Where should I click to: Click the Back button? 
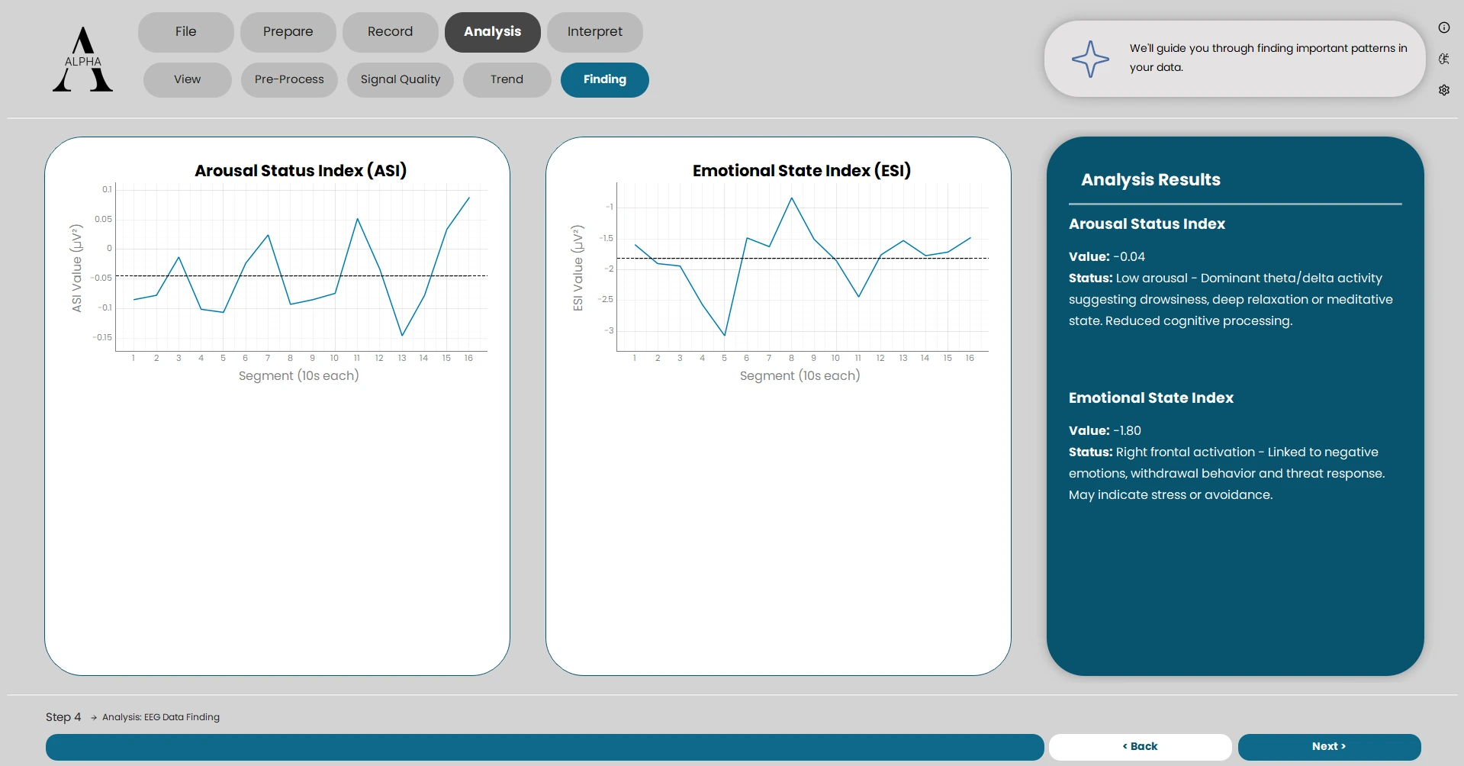(x=1140, y=747)
